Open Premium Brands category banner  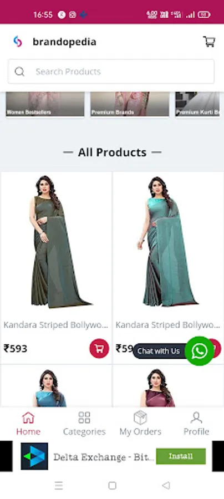pos(130,104)
